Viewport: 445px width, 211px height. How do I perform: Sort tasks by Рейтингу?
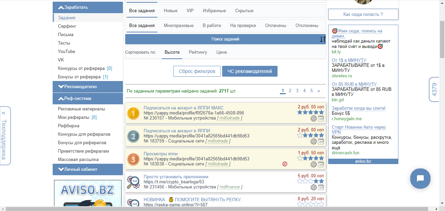point(198,52)
